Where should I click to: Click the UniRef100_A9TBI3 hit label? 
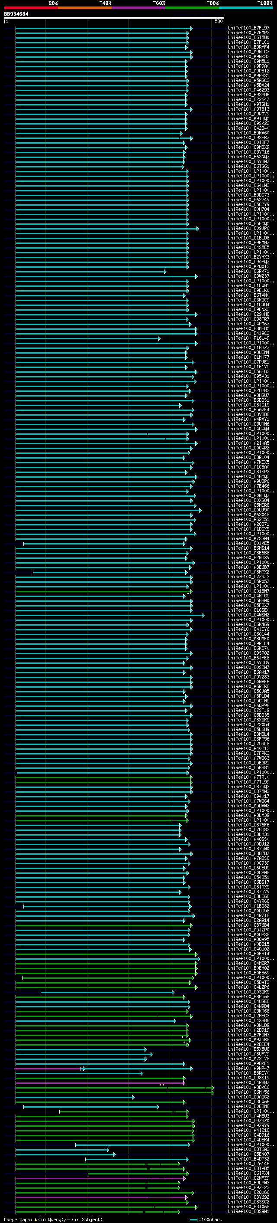[x=248, y=109]
